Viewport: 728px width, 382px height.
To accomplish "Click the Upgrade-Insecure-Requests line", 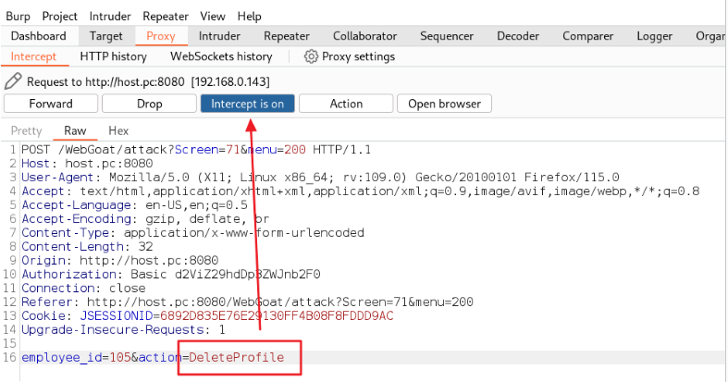I will tap(124, 330).
